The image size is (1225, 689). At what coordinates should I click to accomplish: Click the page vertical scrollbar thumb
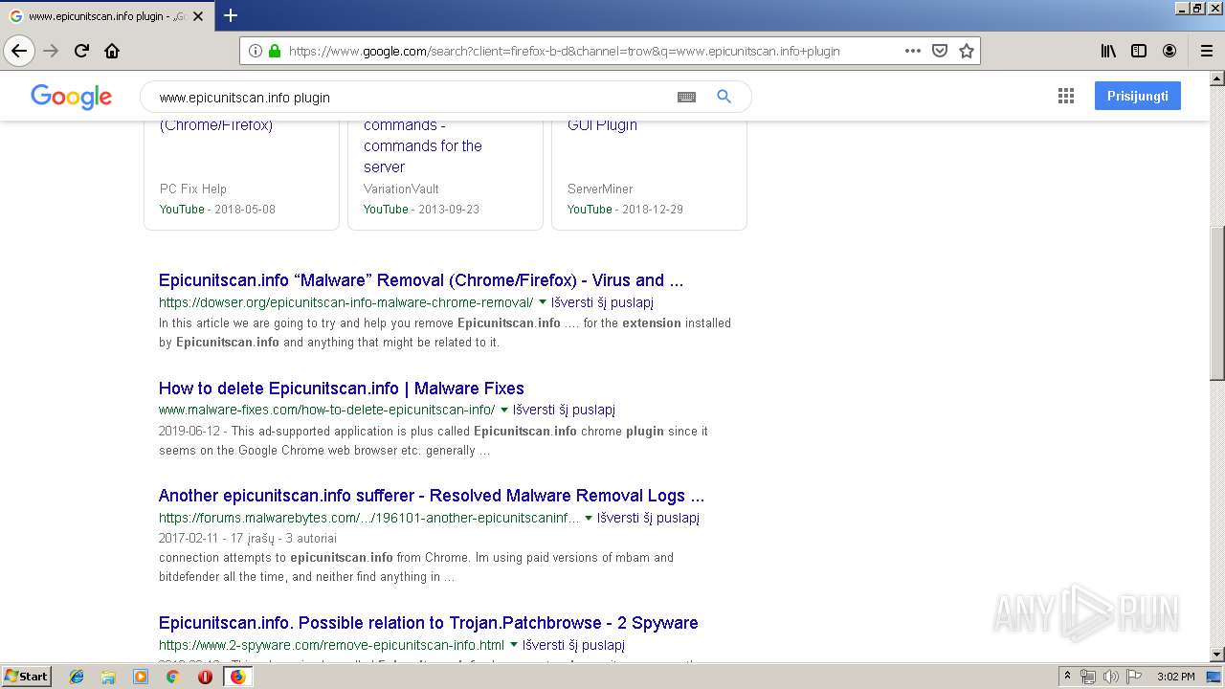pyautogui.click(x=1217, y=303)
